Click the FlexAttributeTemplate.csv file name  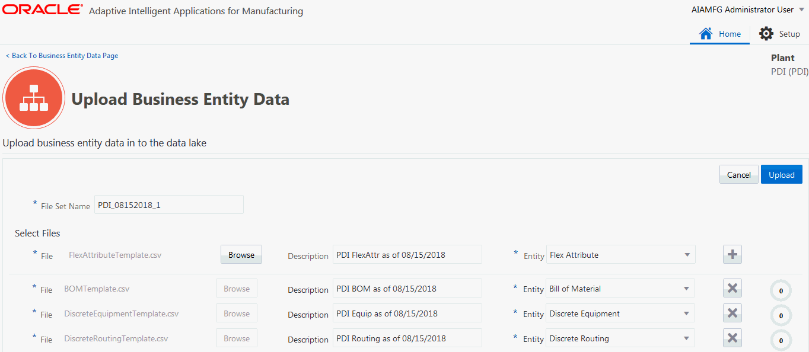[115, 255]
